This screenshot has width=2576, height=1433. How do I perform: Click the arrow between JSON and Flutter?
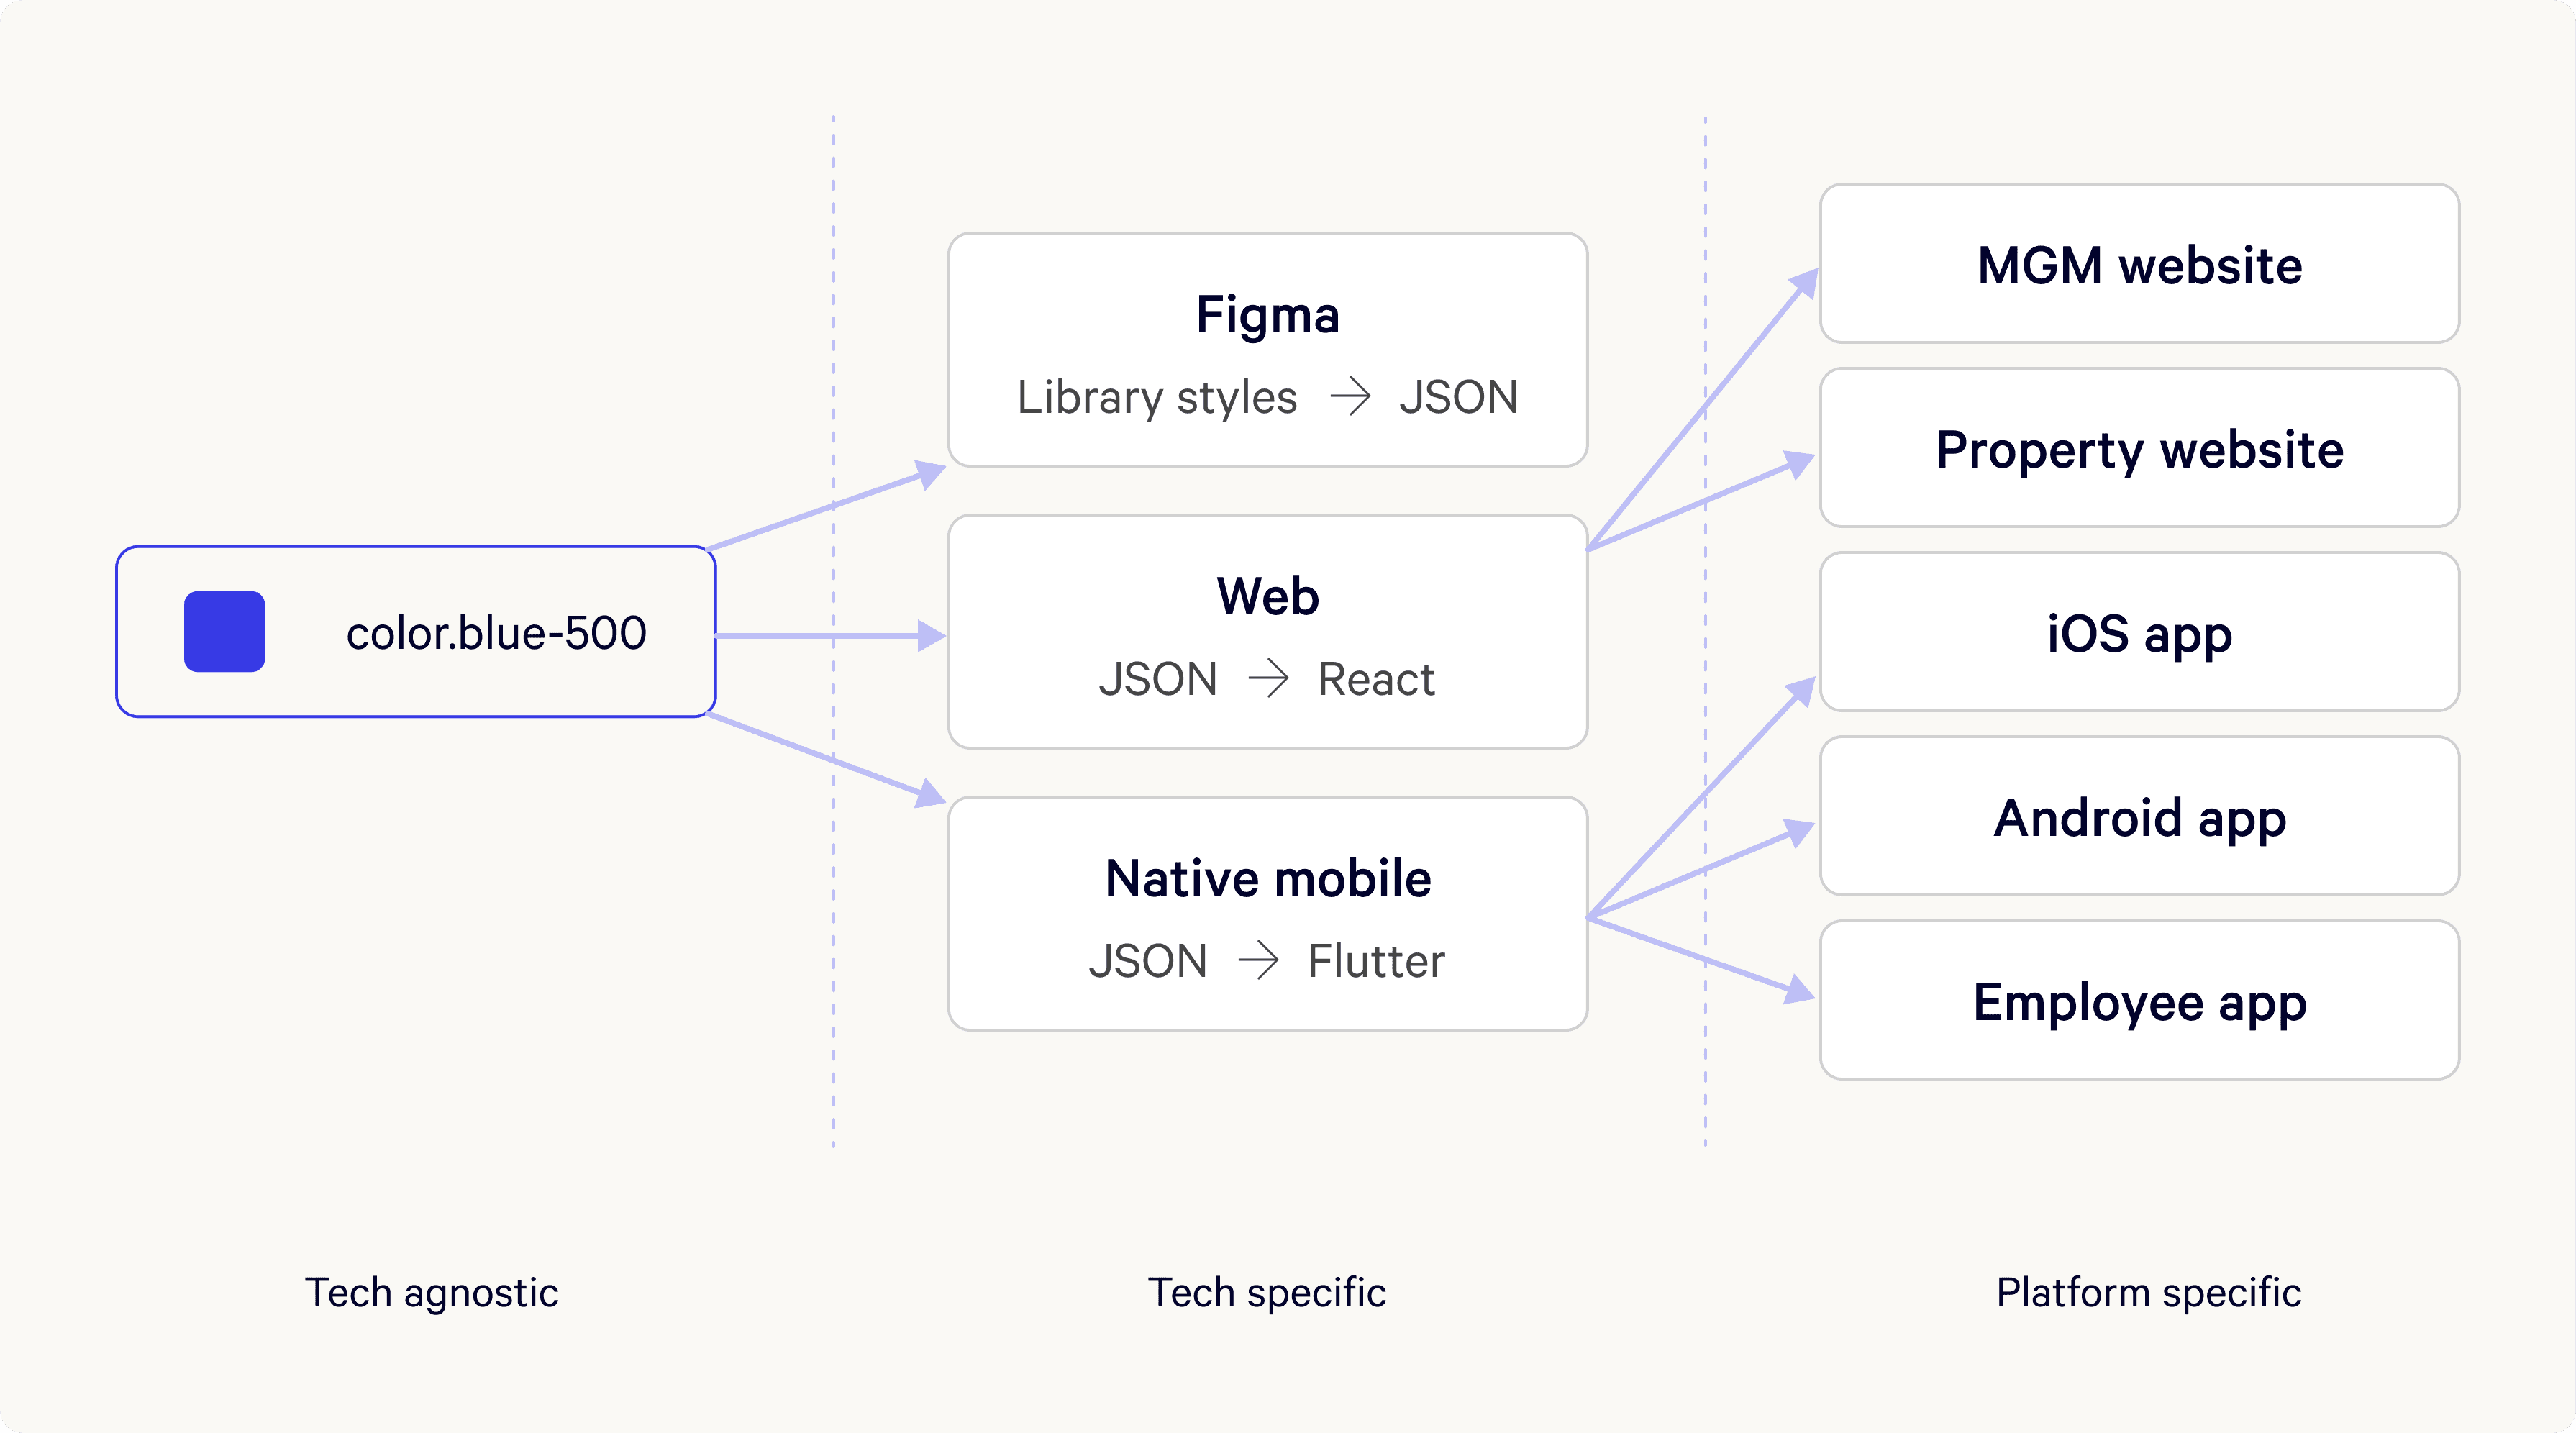1258,961
